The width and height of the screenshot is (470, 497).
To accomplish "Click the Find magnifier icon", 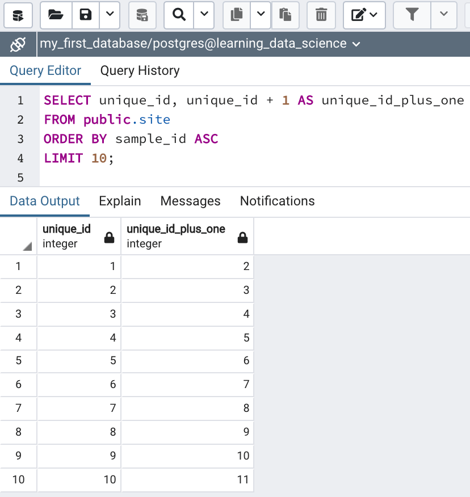I will pyautogui.click(x=179, y=15).
